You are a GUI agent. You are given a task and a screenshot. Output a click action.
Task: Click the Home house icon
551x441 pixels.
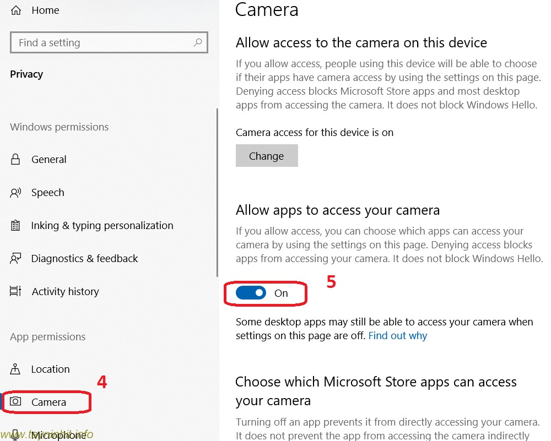(16, 10)
